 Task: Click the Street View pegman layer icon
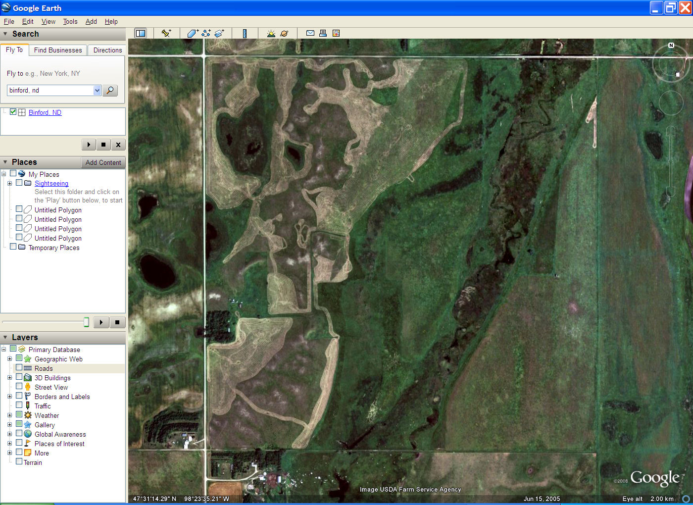pos(28,387)
